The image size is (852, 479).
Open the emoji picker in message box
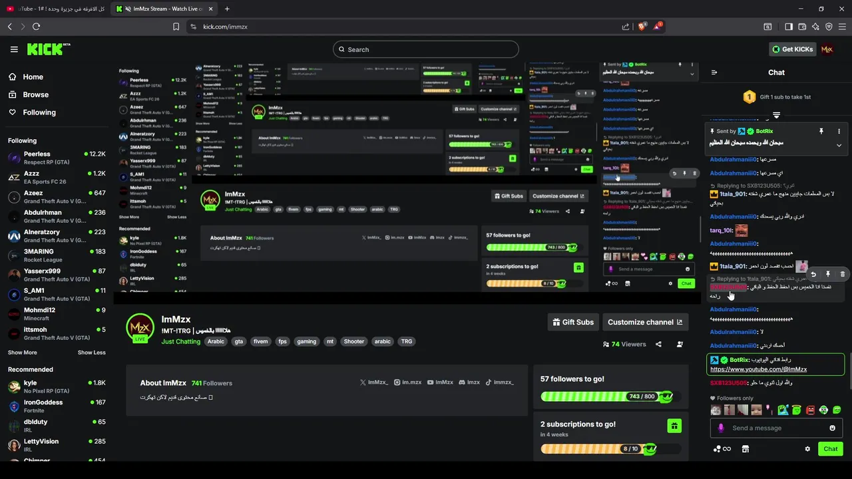(x=832, y=428)
